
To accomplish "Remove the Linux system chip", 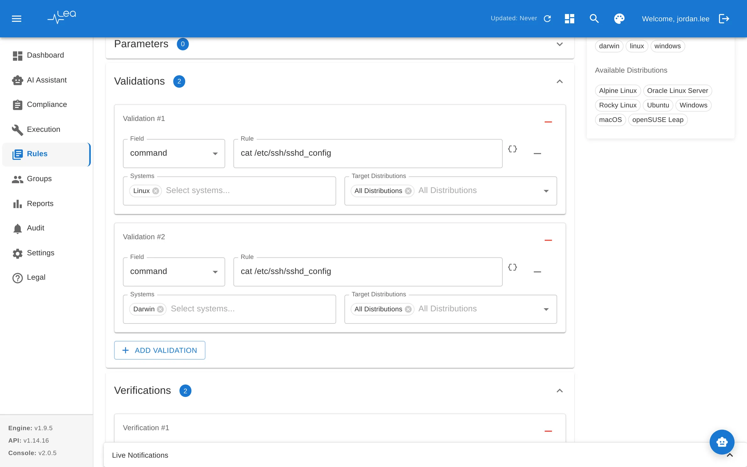I will point(156,191).
